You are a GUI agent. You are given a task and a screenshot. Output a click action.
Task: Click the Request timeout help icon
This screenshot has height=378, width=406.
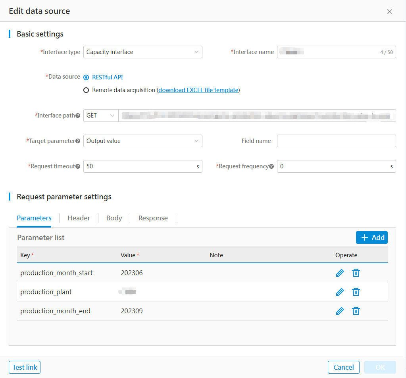click(78, 167)
